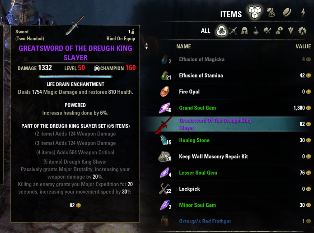The image size is (314, 233).
Task: Filter inventory by crafting materials icon
Action: [267, 31]
